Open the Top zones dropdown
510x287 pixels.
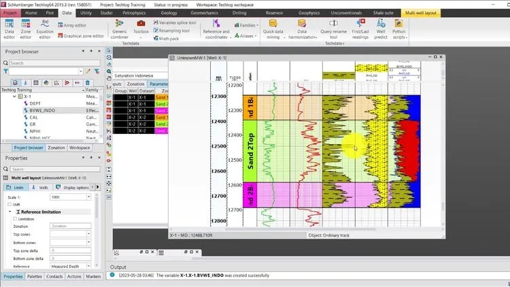pos(88,234)
